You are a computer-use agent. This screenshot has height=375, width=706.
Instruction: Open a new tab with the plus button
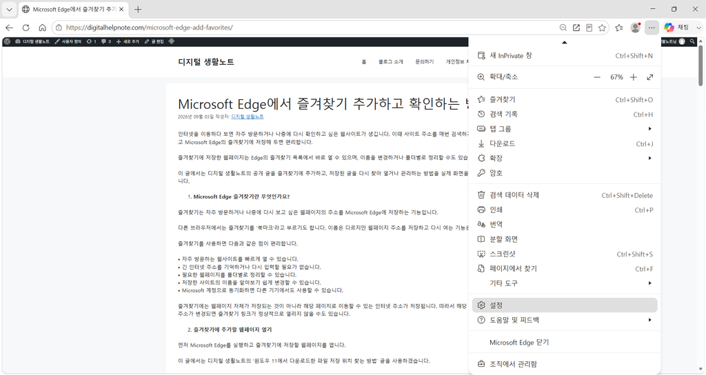[x=138, y=9]
